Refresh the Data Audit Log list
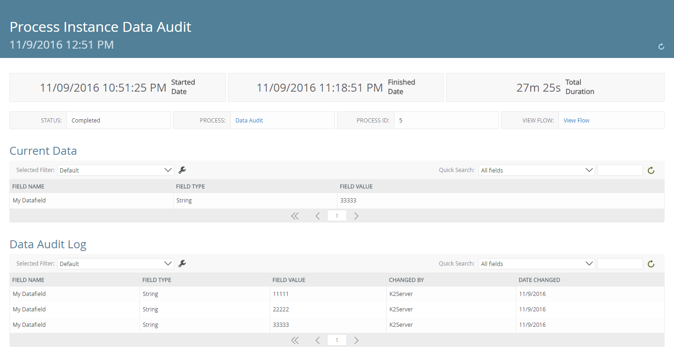The image size is (674, 360). tap(651, 264)
